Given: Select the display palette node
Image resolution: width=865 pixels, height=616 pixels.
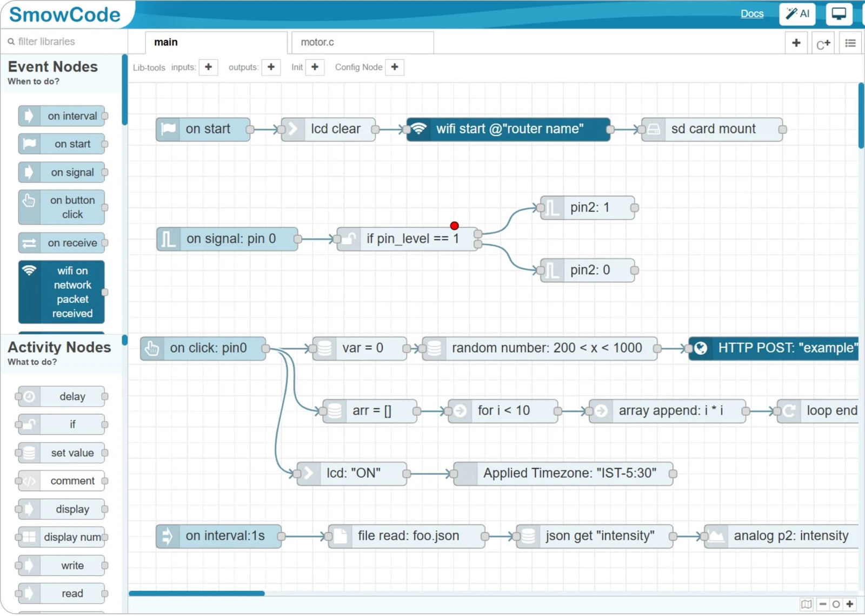Looking at the screenshot, I should coord(62,509).
